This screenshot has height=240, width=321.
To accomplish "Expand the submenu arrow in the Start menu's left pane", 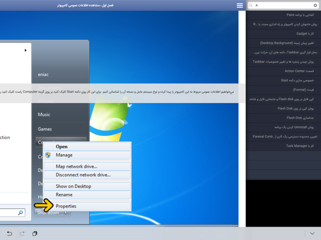I will click(x=26, y=50).
